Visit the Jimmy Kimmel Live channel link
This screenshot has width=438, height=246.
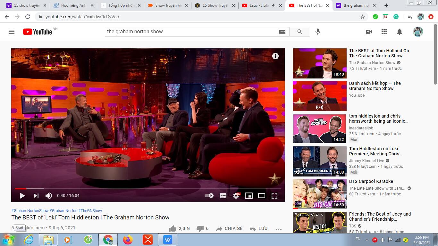366,161
